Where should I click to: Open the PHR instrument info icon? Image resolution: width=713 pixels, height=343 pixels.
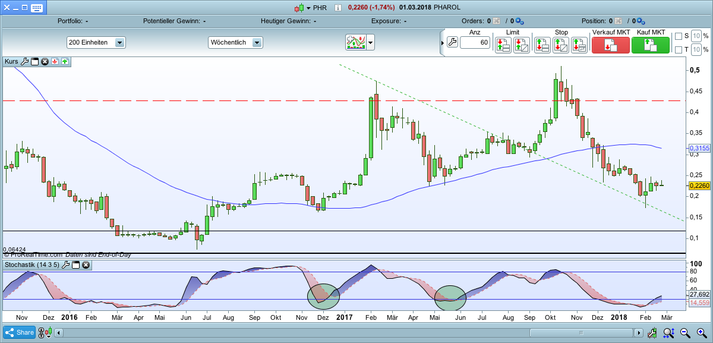click(338, 8)
